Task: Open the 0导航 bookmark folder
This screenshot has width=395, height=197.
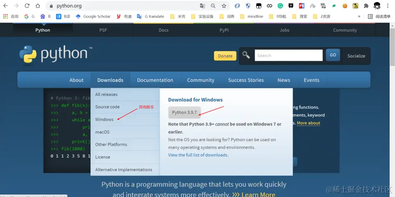Action: (x=278, y=16)
